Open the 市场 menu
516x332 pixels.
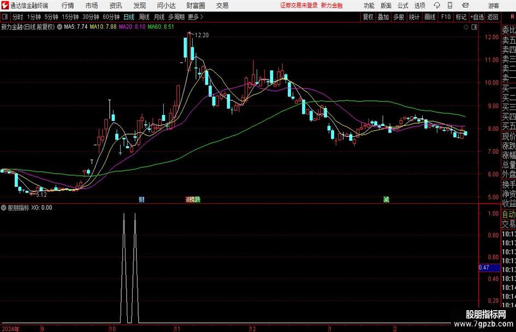[x=92, y=5]
